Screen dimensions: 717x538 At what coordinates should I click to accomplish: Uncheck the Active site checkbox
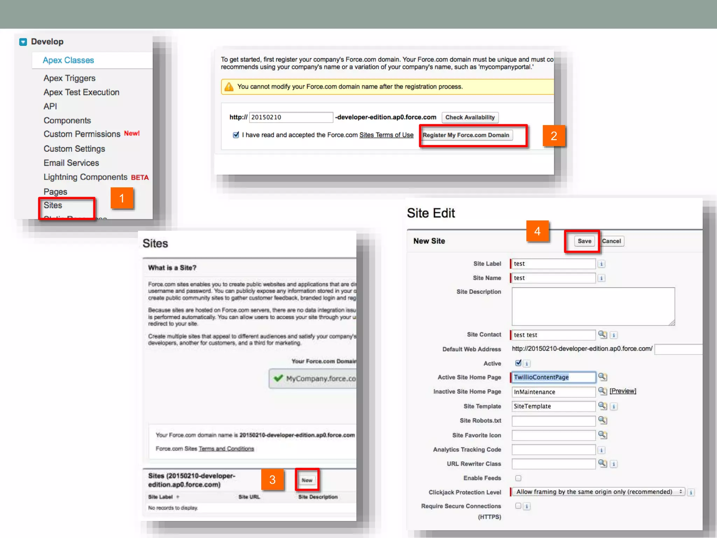tap(518, 363)
